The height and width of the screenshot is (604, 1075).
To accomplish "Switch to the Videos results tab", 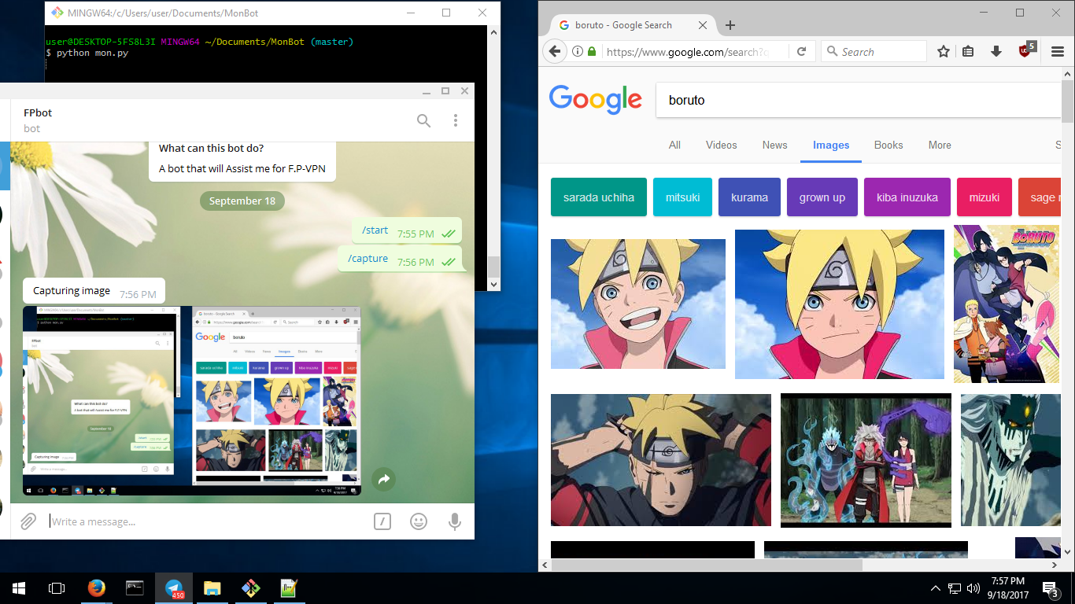I will [x=722, y=145].
